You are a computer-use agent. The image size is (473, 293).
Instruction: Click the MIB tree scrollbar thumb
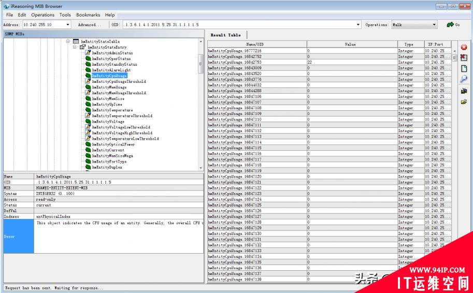point(200,64)
